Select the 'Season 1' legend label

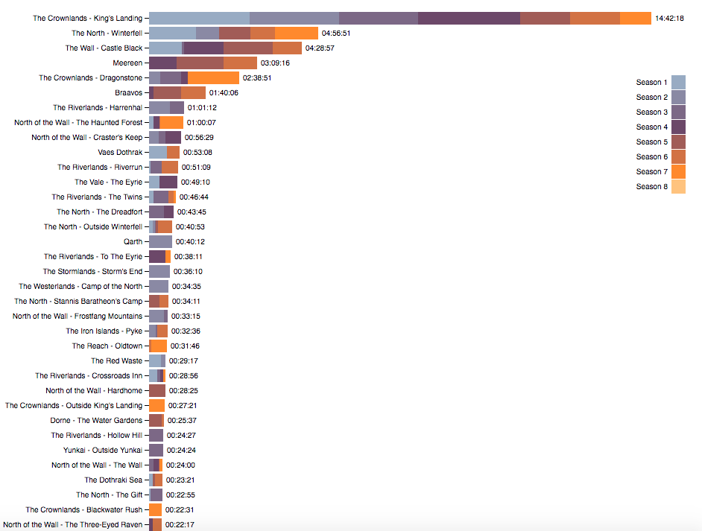(651, 83)
